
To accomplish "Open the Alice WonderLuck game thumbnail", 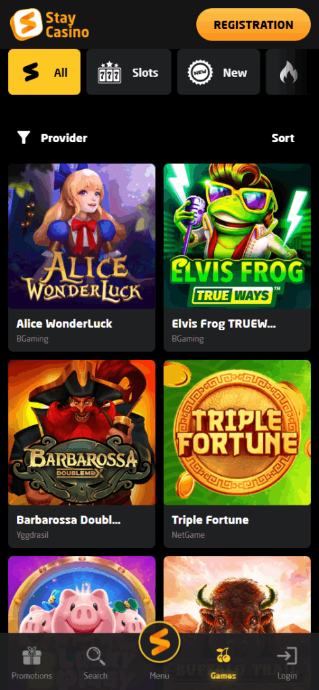I will pyautogui.click(x=82, y=237).
